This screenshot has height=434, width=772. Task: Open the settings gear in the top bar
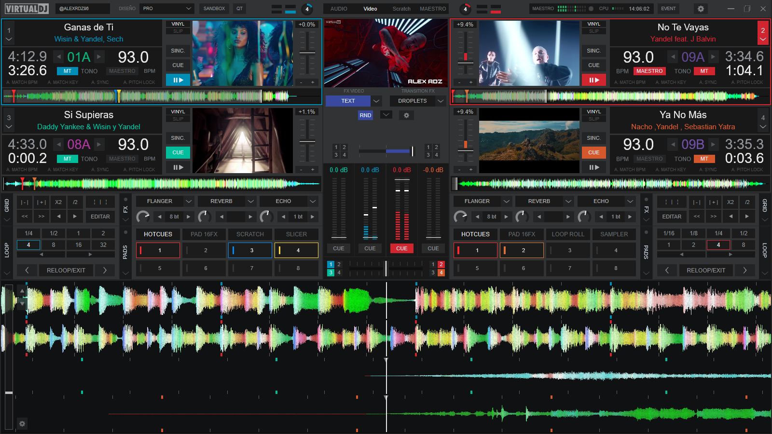coord(701,9)
